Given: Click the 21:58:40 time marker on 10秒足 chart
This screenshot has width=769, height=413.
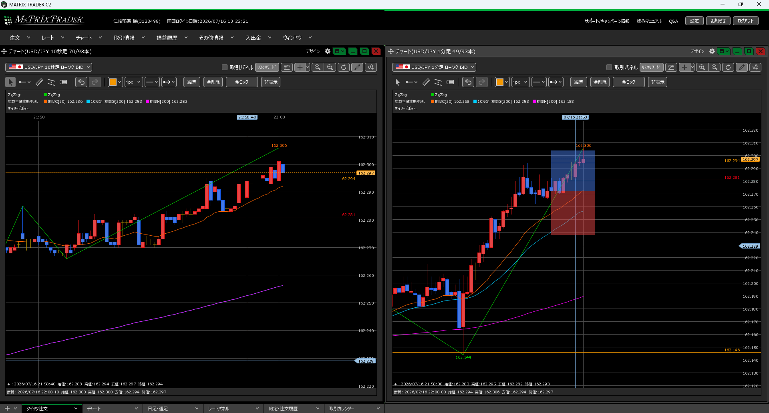Looking at the screenshot, I should [x=247, y=117].
